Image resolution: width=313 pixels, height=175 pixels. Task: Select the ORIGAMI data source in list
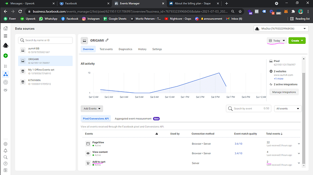[x=45, y=61]
